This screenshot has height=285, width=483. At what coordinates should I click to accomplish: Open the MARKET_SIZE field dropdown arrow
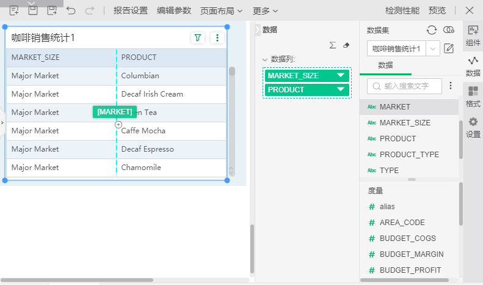point(341,75)
